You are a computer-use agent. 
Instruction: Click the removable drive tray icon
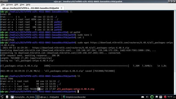click(143, 97)
